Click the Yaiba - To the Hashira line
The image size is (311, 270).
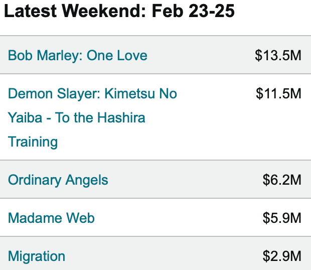[x=77, y=117]
